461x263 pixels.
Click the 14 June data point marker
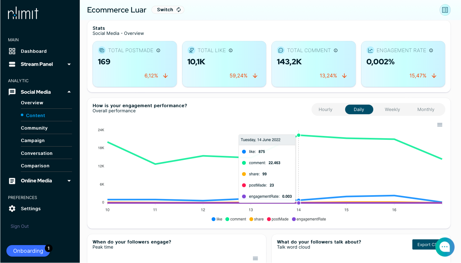click(x=299, y=135)
